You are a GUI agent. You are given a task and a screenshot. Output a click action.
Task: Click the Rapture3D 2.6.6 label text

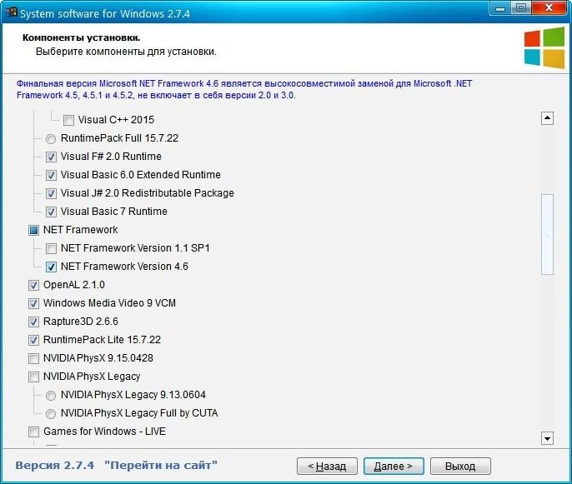tap(81, 321)
